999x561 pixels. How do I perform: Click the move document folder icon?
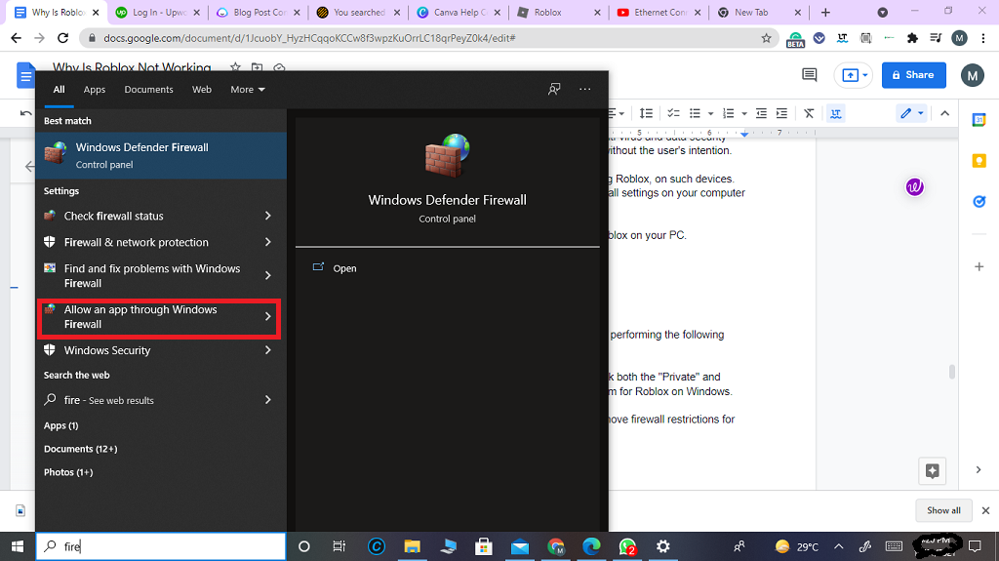pyautogui.click(x=257, y=67)
